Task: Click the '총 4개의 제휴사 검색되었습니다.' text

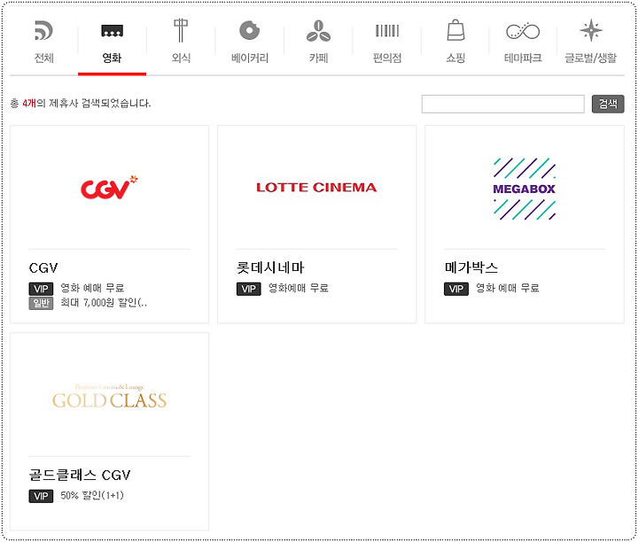Action: coord(81,104)
